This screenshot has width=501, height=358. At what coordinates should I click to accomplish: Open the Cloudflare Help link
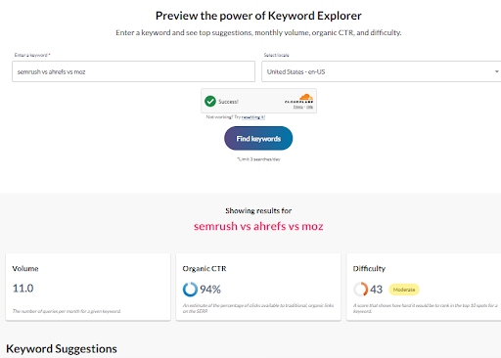pyautogui.click(x=309, y=107)
